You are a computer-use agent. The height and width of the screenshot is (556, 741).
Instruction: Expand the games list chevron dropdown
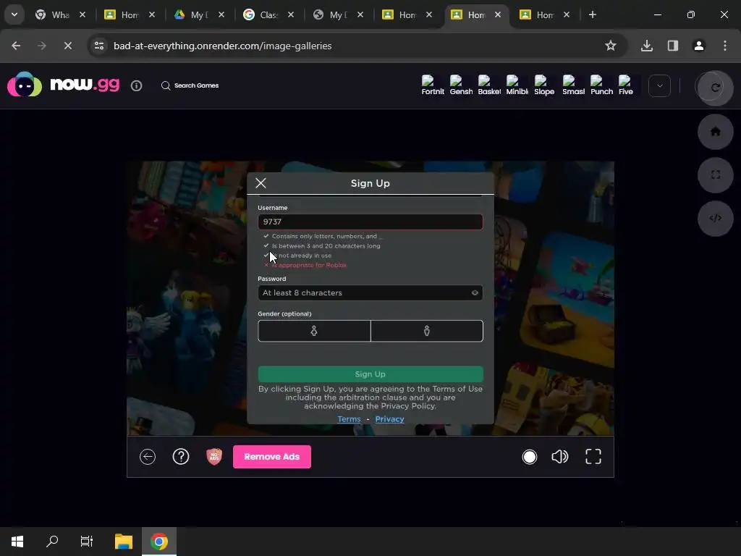point(660,86)
